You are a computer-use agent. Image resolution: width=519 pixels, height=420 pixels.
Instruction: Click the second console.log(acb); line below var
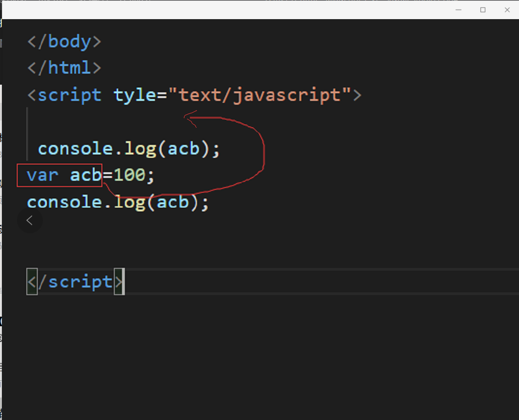pos(118,202)
